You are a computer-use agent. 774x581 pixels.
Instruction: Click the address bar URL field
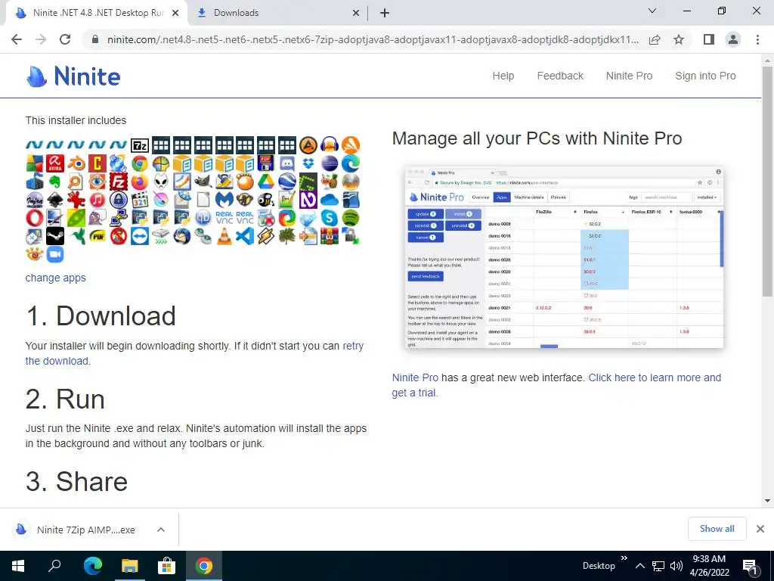coord(373,39)
